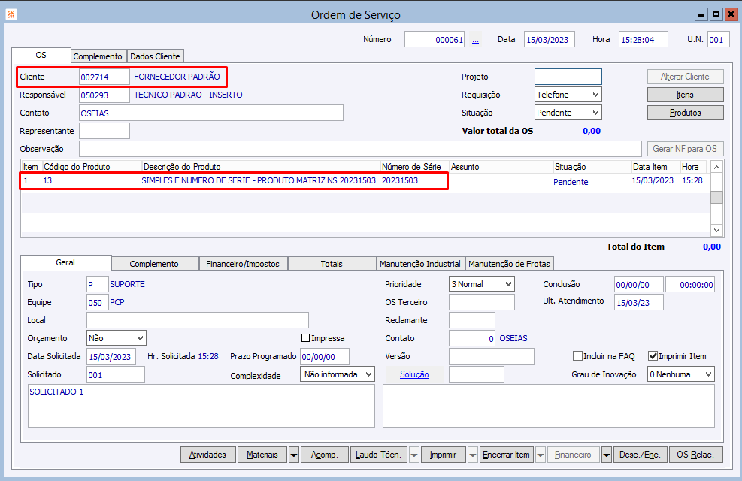Open the Requisição dropdown showing Telefone

(x=568, y=95)
